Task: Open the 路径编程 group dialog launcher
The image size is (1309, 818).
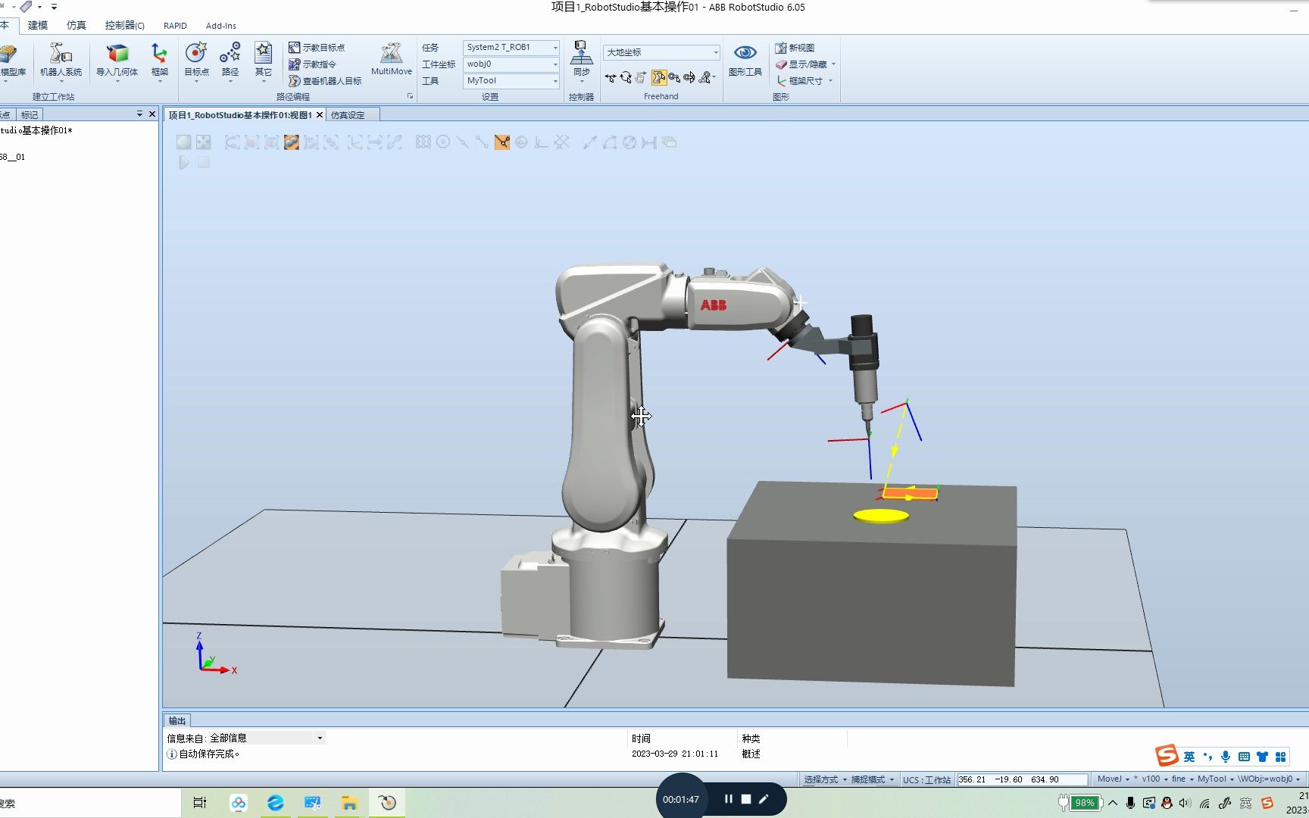Action: click(x=411, y=96)
